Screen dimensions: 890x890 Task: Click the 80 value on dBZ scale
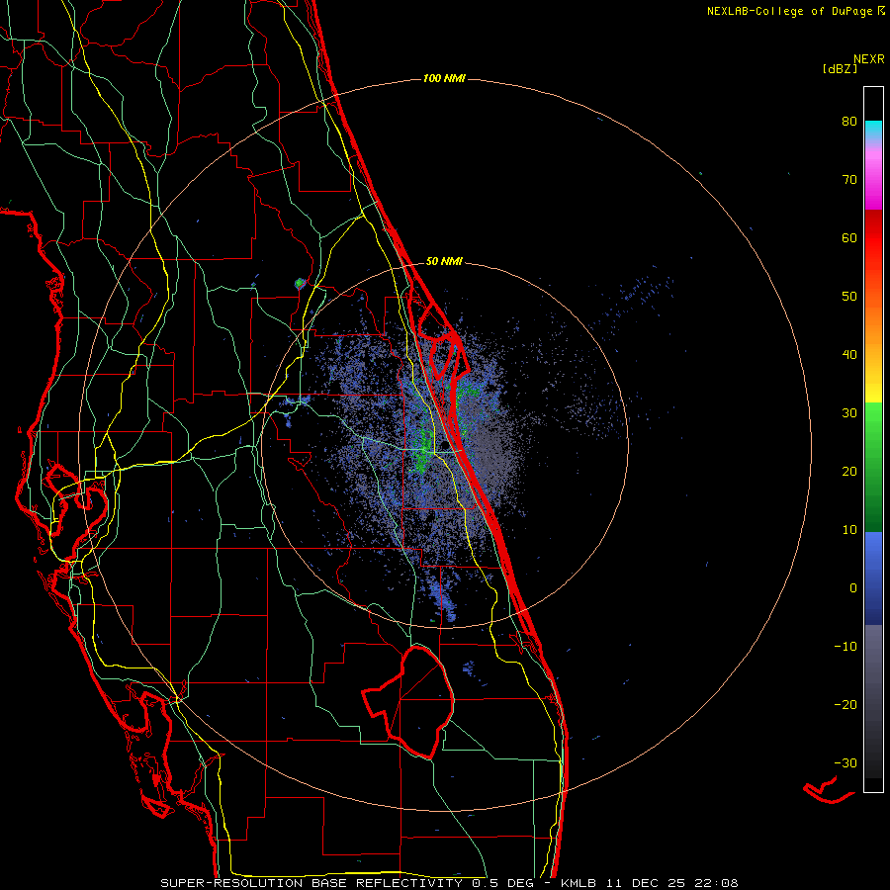click(849, 122)
